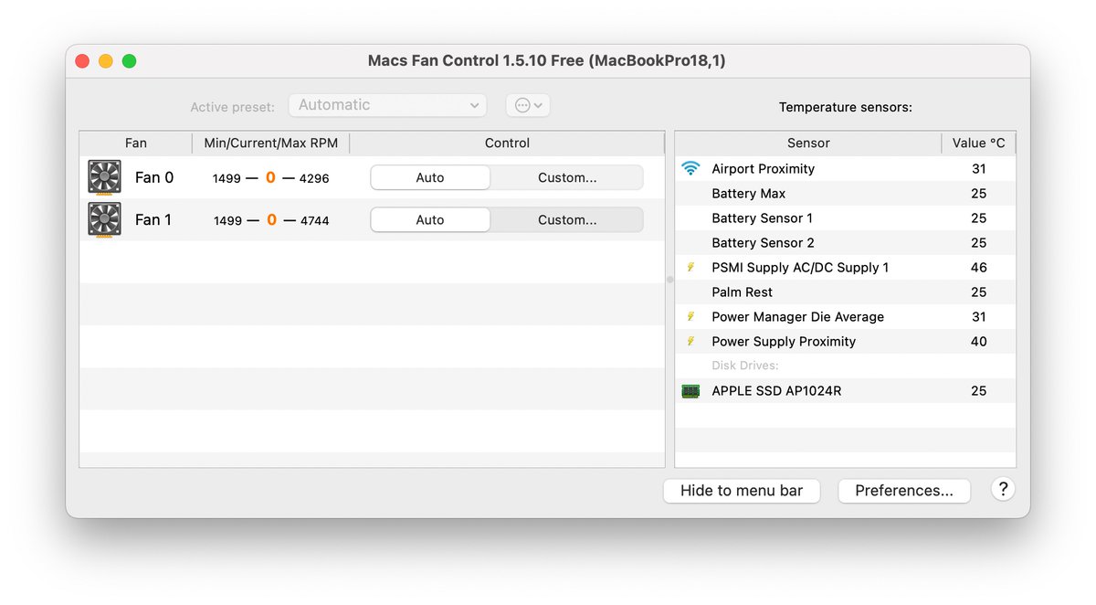Select the Airport Proximity sensor row
The width and height of the screenshot is (1096, 605).
click(x=845, y=168)
